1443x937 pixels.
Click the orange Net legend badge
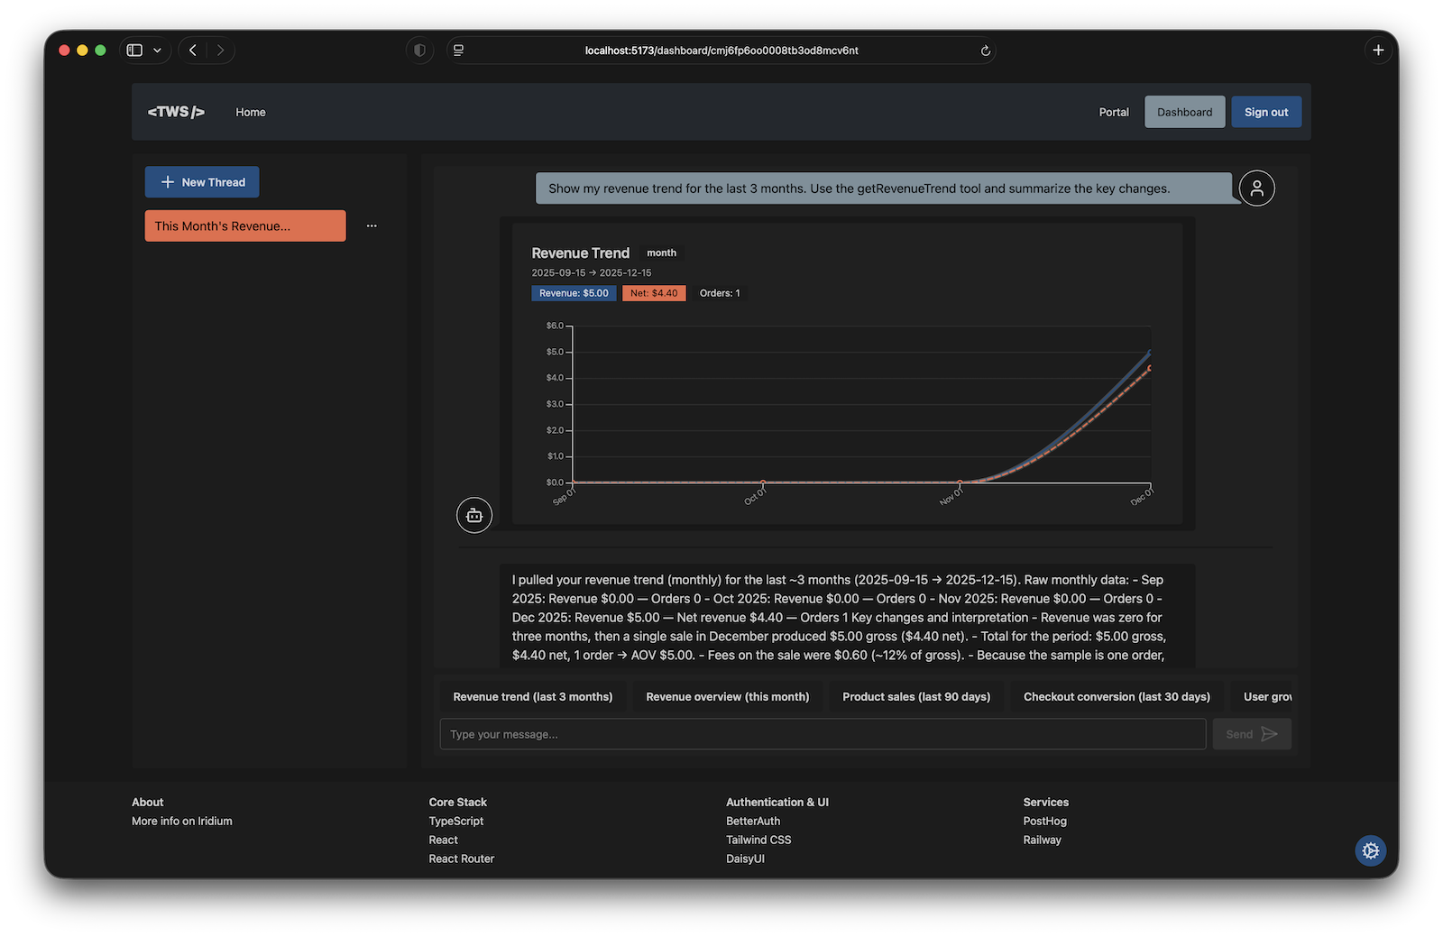tap(653, 293)
